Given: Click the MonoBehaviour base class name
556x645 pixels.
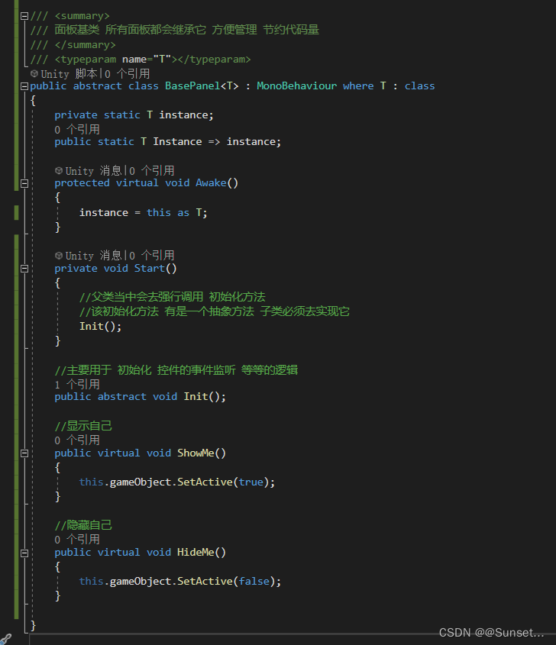Looking at the screenshot, I should click(297, 86).
